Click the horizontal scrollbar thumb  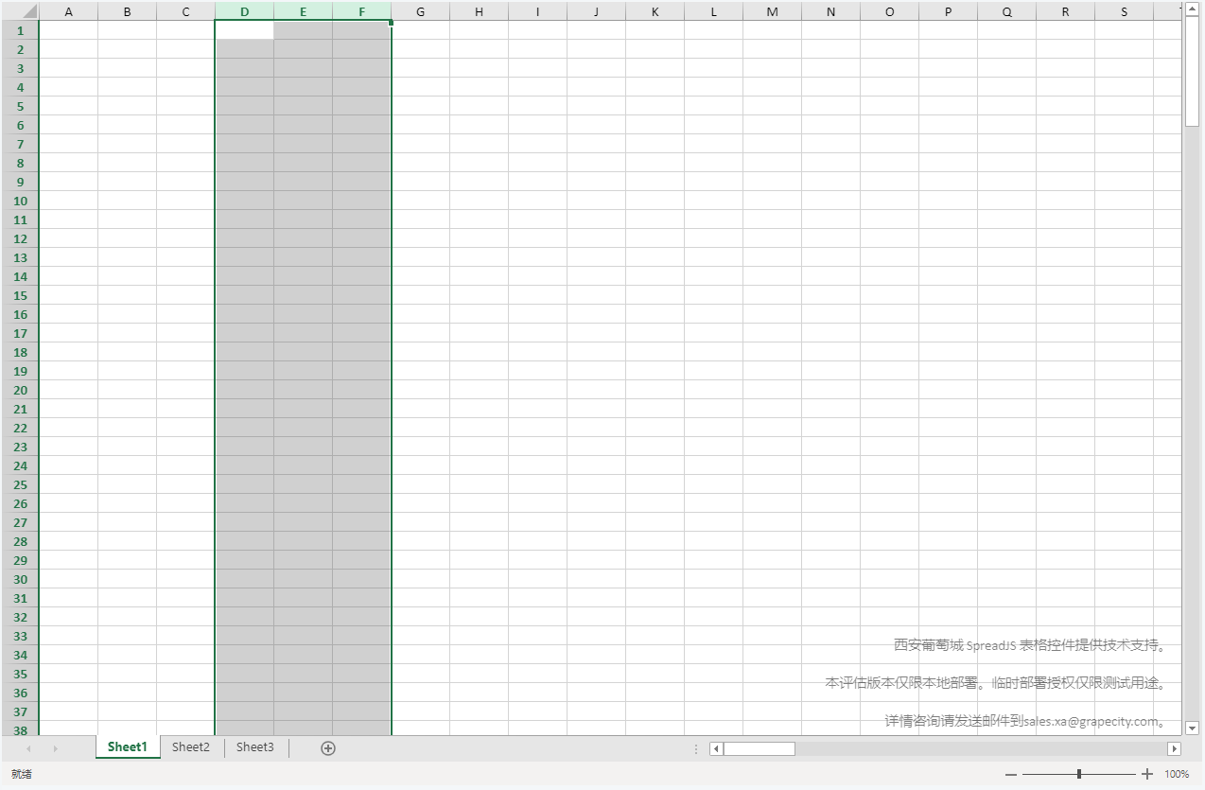[x=759, y=748]
